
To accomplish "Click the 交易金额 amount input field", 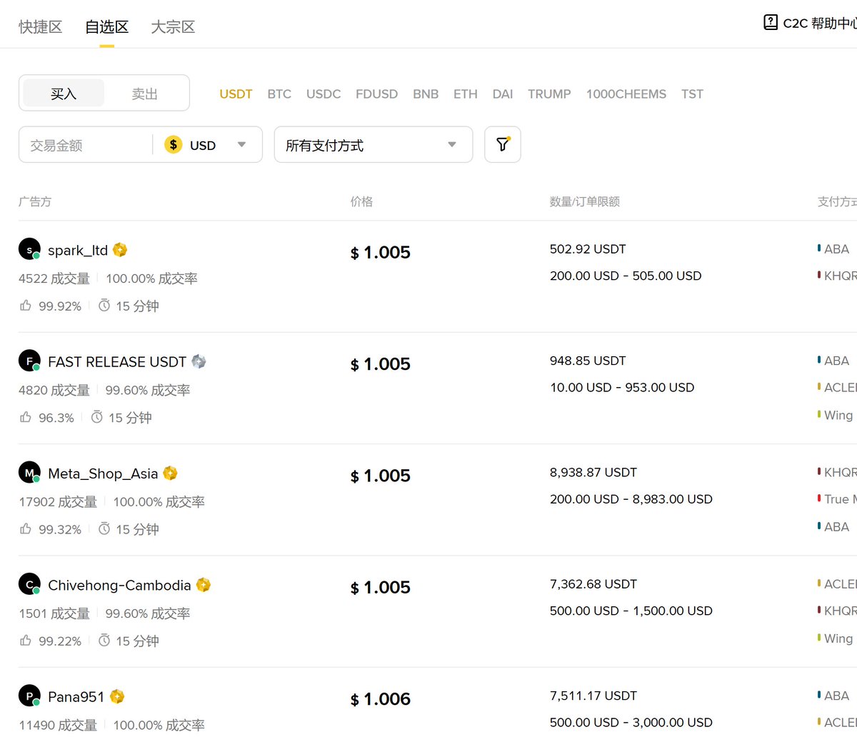I will click(79, 144).
